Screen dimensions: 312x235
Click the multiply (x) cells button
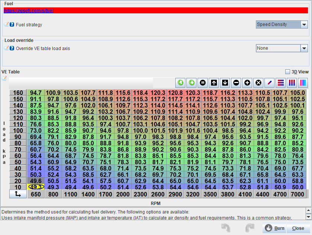pos(259,82)
